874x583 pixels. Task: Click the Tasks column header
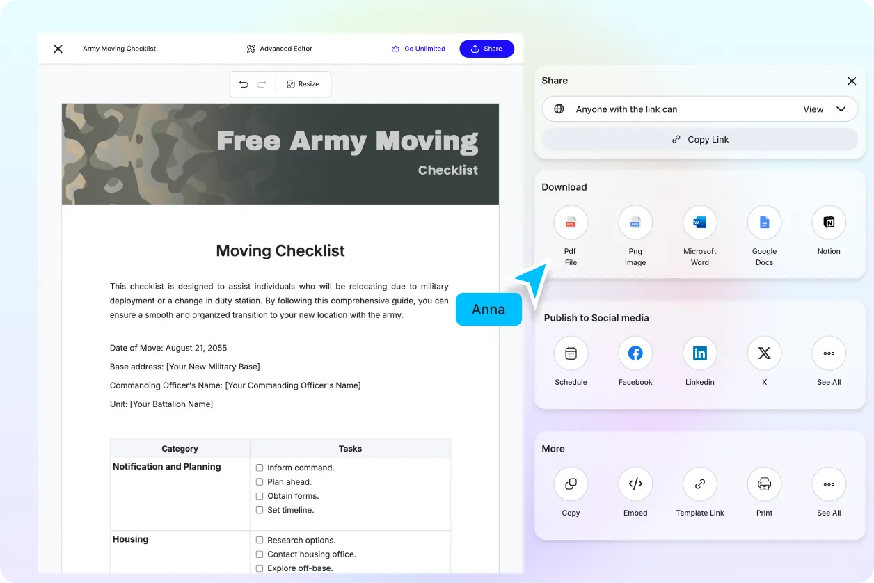[x=350, y=449]
